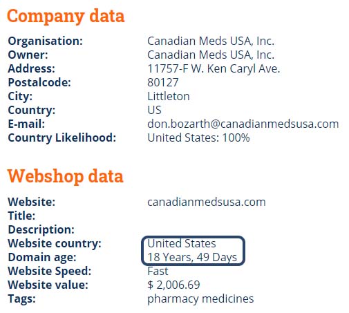Viewport: 349px width, 313px height.
Task: Click the Webshop data heading
Action: [66, 176]
